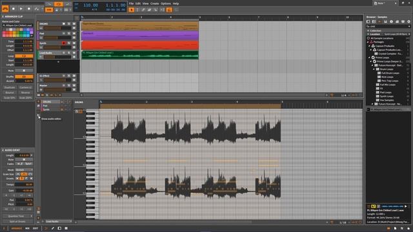Image resolution: width=413 pixels, height=232 pixels.
Task: Collapse the Prime Loops node
Action: click(x=370, y=57)
